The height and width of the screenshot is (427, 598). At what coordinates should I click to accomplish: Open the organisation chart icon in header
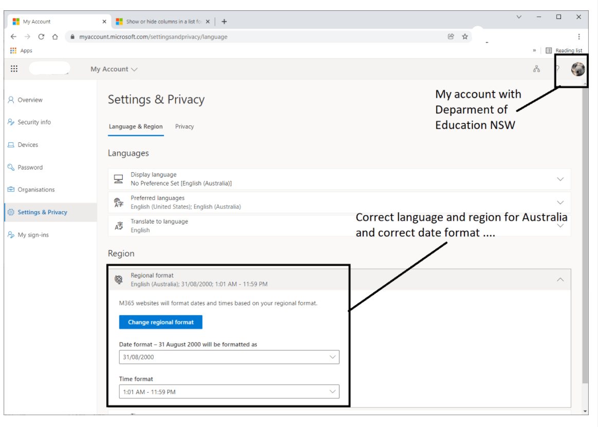(536, 69)
